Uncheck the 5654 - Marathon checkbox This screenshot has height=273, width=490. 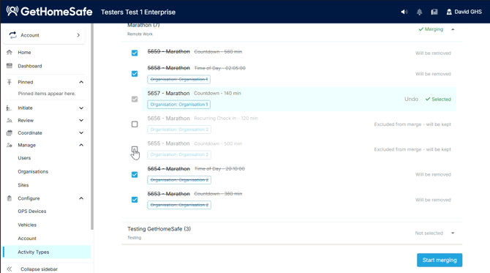(x=135, y=174)
